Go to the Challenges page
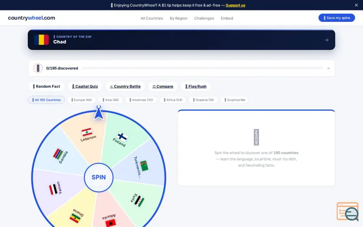The height and width of the screenshot is (227, 363). click(204, 18)
